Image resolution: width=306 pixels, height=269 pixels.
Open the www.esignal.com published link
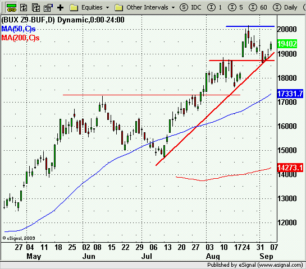click(280, 265)
